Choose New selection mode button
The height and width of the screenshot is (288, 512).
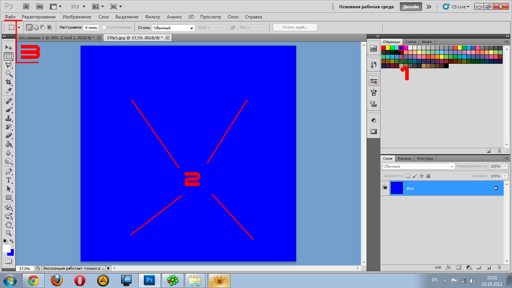pos(29,27)
